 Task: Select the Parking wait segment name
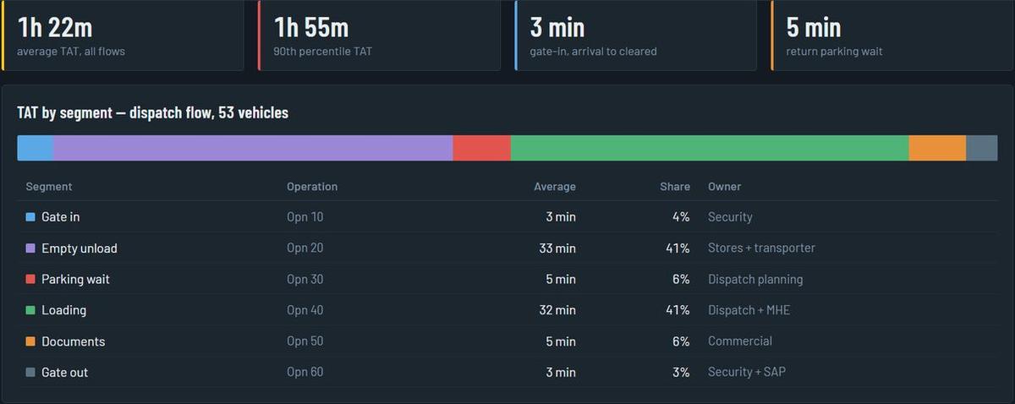(x=75, y=280)
